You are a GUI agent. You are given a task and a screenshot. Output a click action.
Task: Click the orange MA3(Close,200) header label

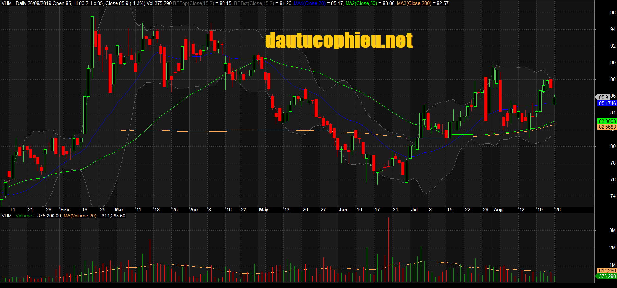(414, 3)
